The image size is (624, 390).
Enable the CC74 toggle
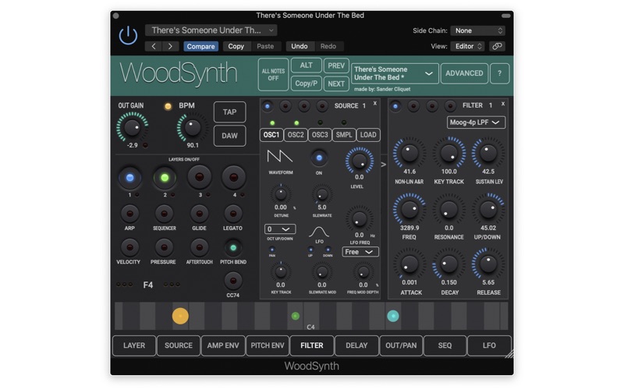(x=233, y=281)
